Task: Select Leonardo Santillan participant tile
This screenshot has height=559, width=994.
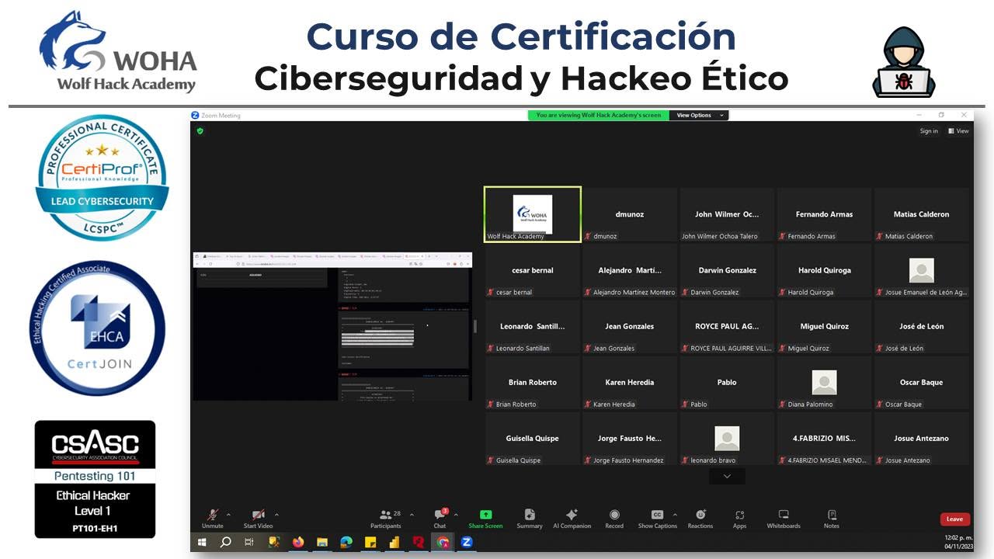Action: pyautogui.click(x=532, y=326)
